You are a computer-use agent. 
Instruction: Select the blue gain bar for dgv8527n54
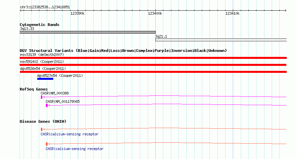(x=45, y=79)
